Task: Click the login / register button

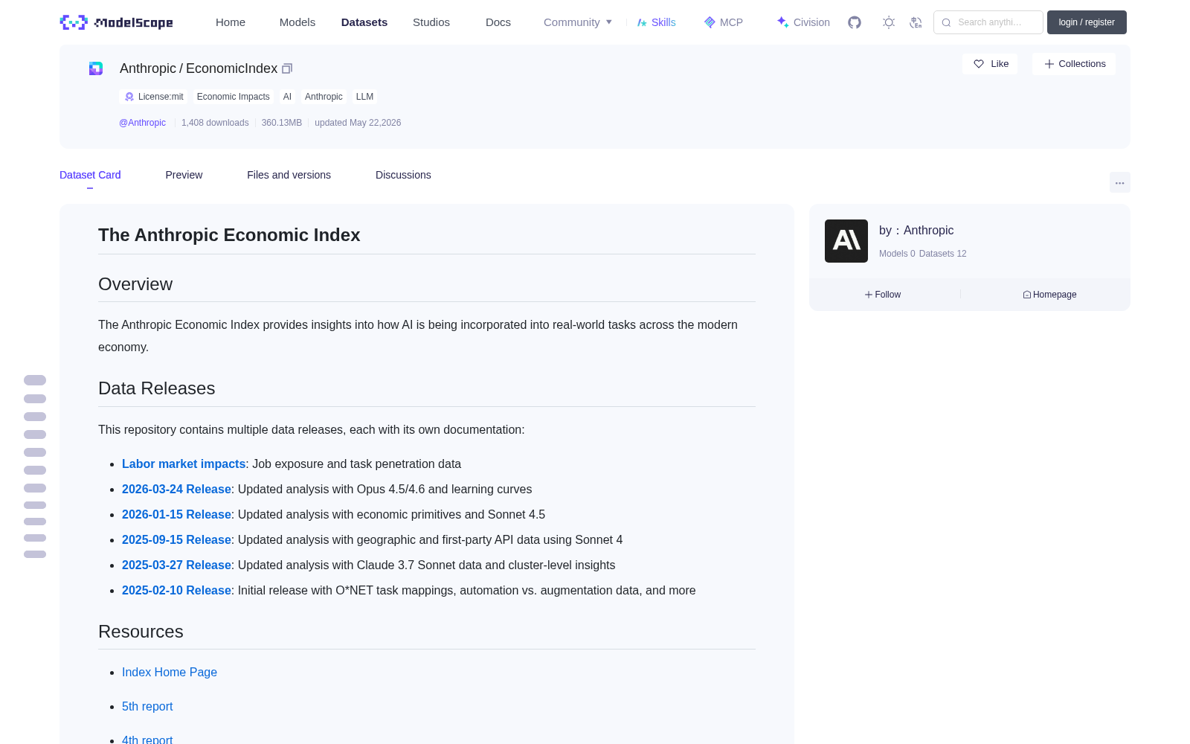Action: (x=1087, y=22)
